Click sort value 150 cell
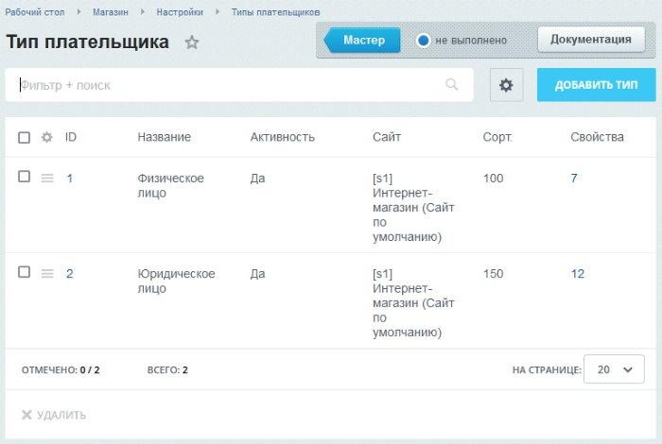Viewport: 662px width, 444px height. point(493,274)
